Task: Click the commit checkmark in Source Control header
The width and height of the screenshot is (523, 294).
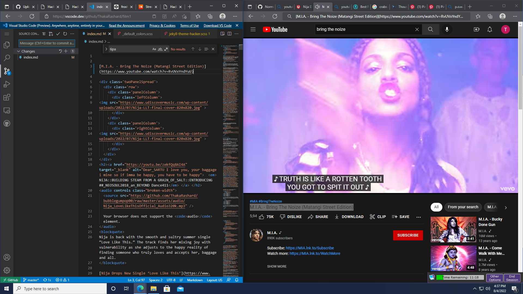Action: [58, 34]
